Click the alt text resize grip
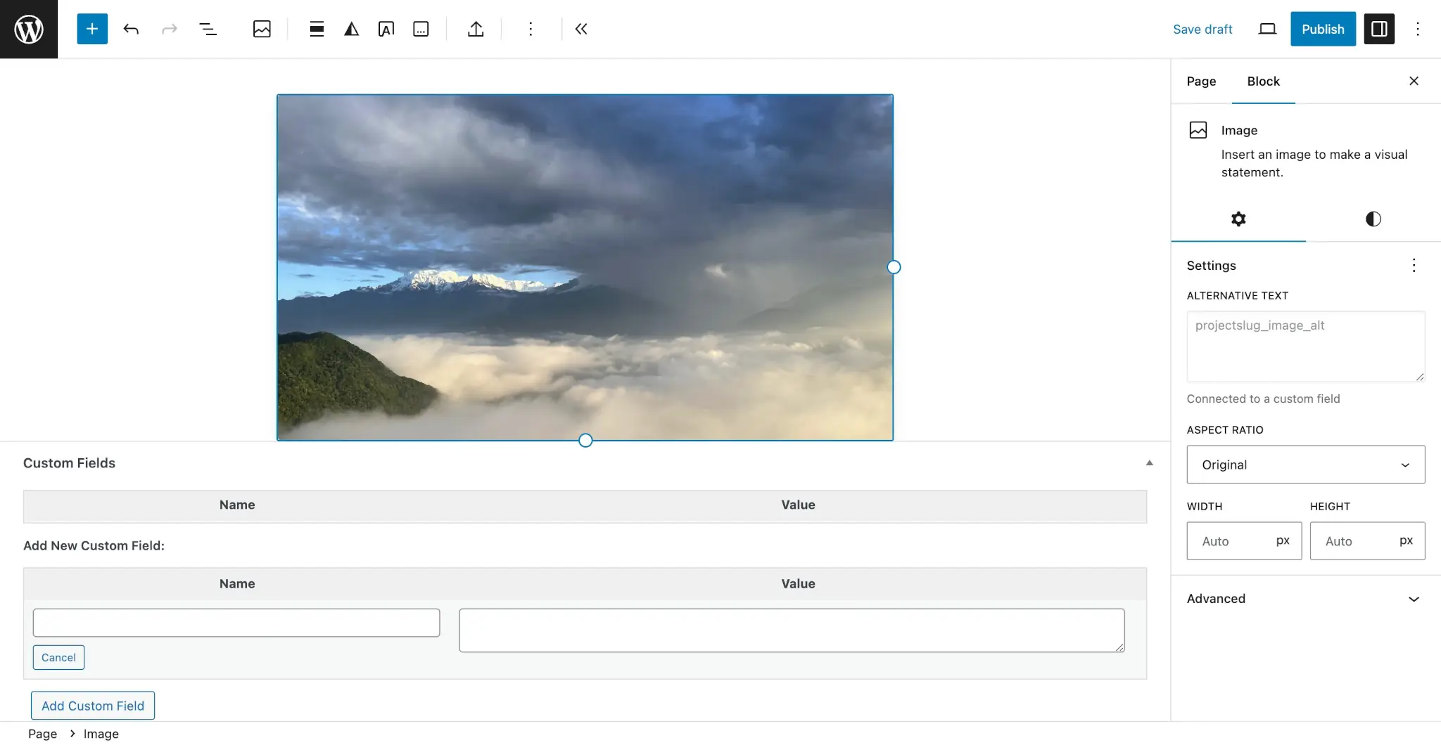Screen dimensions: 1441x745 pos(1419,377)
